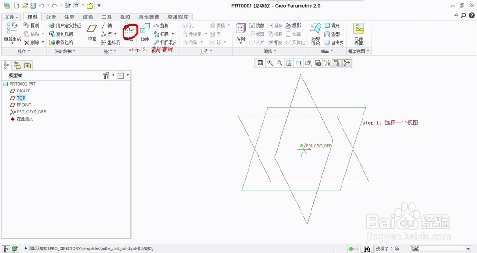Click the 填充 fill tool

coord(332,26)
